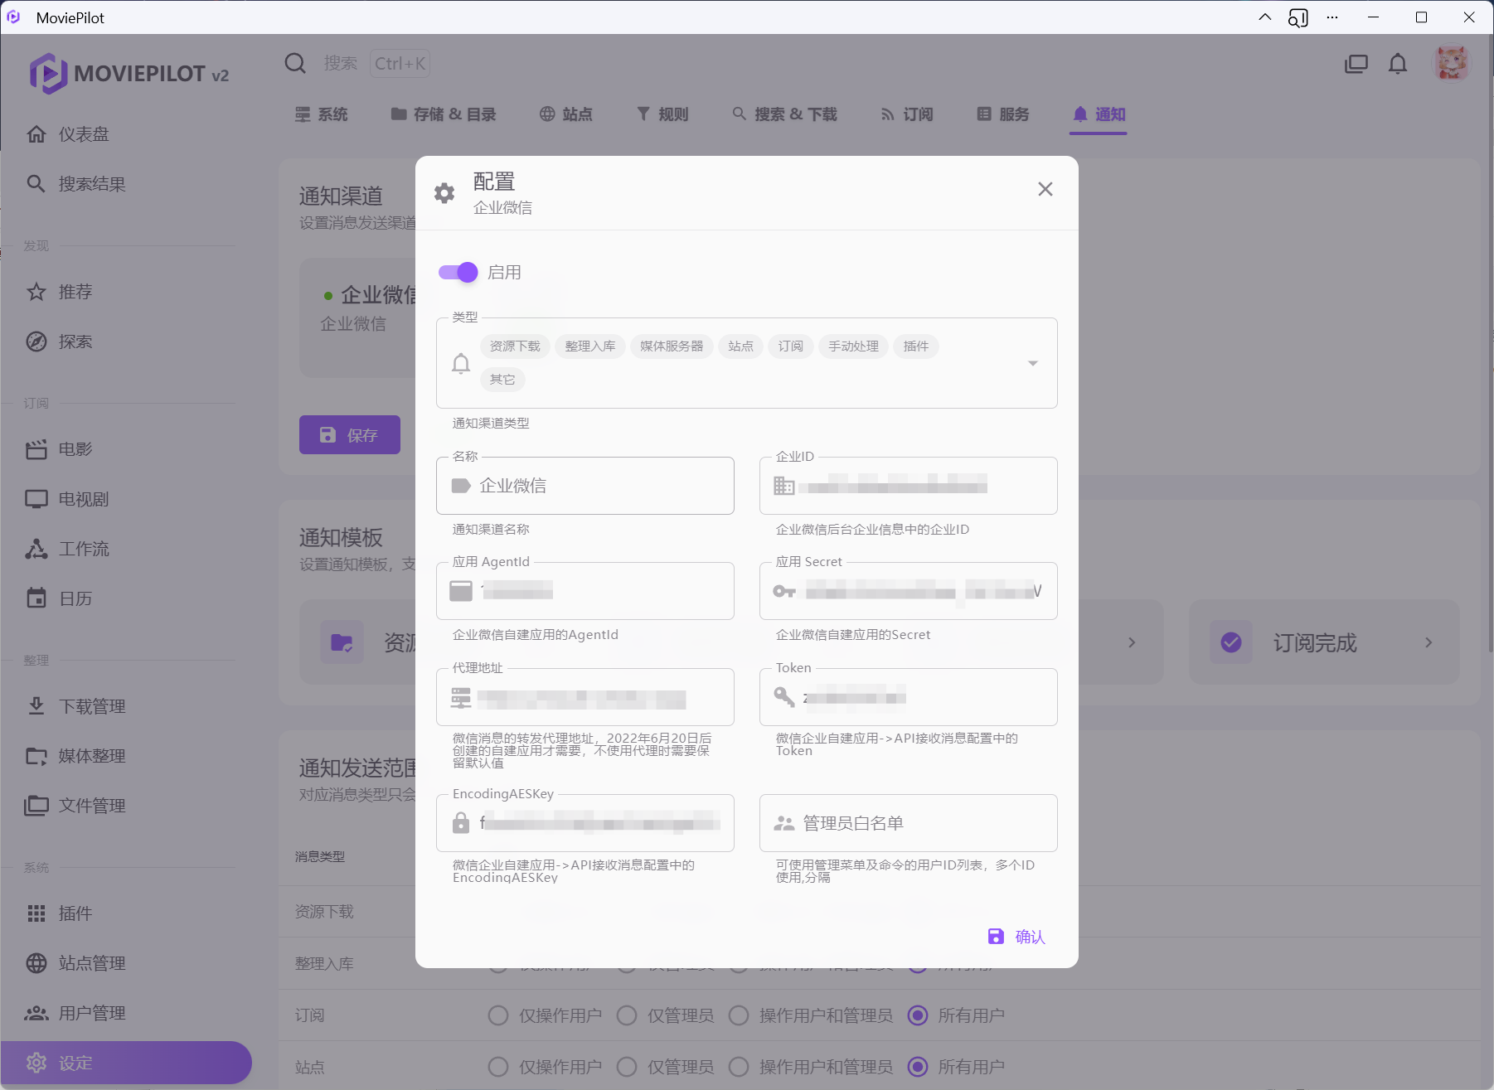Open 下载管理 in the sidebar

tap(91, 706)
